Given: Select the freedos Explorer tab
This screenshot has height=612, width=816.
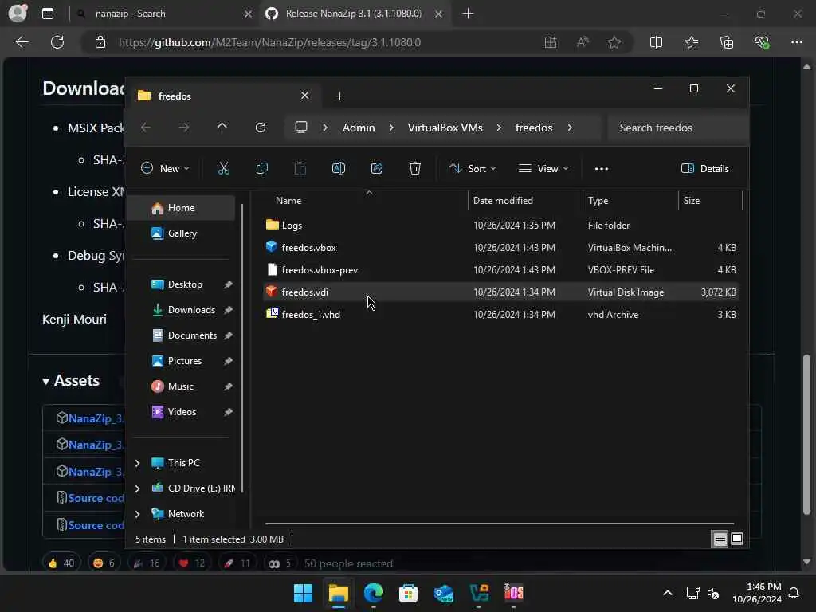Looking at the screenshot, I should (224, 96).
